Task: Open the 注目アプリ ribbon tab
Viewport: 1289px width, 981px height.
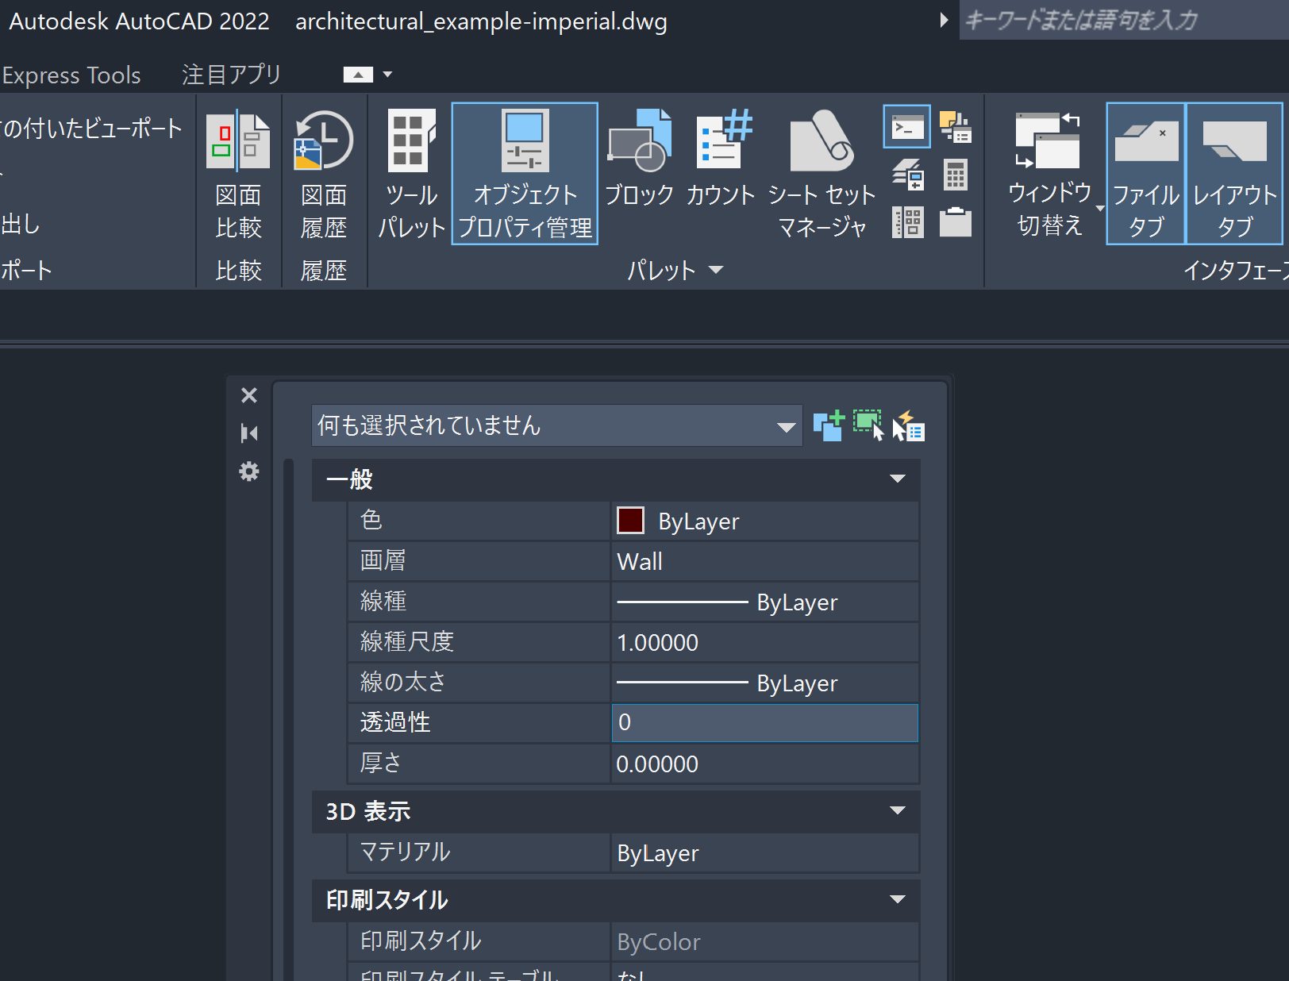Action: (x=231, y=75)
